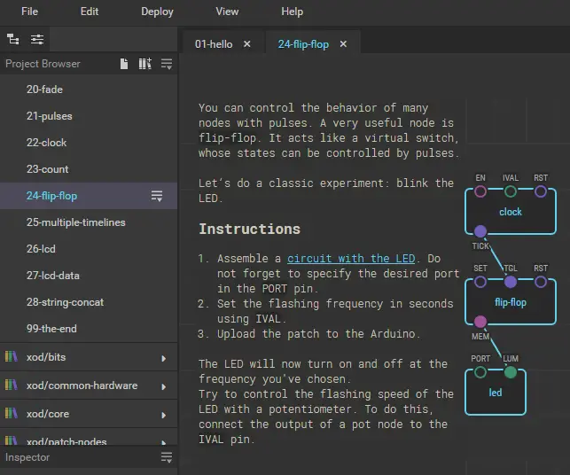Open the 22-clock patch

tap(89, 143)
